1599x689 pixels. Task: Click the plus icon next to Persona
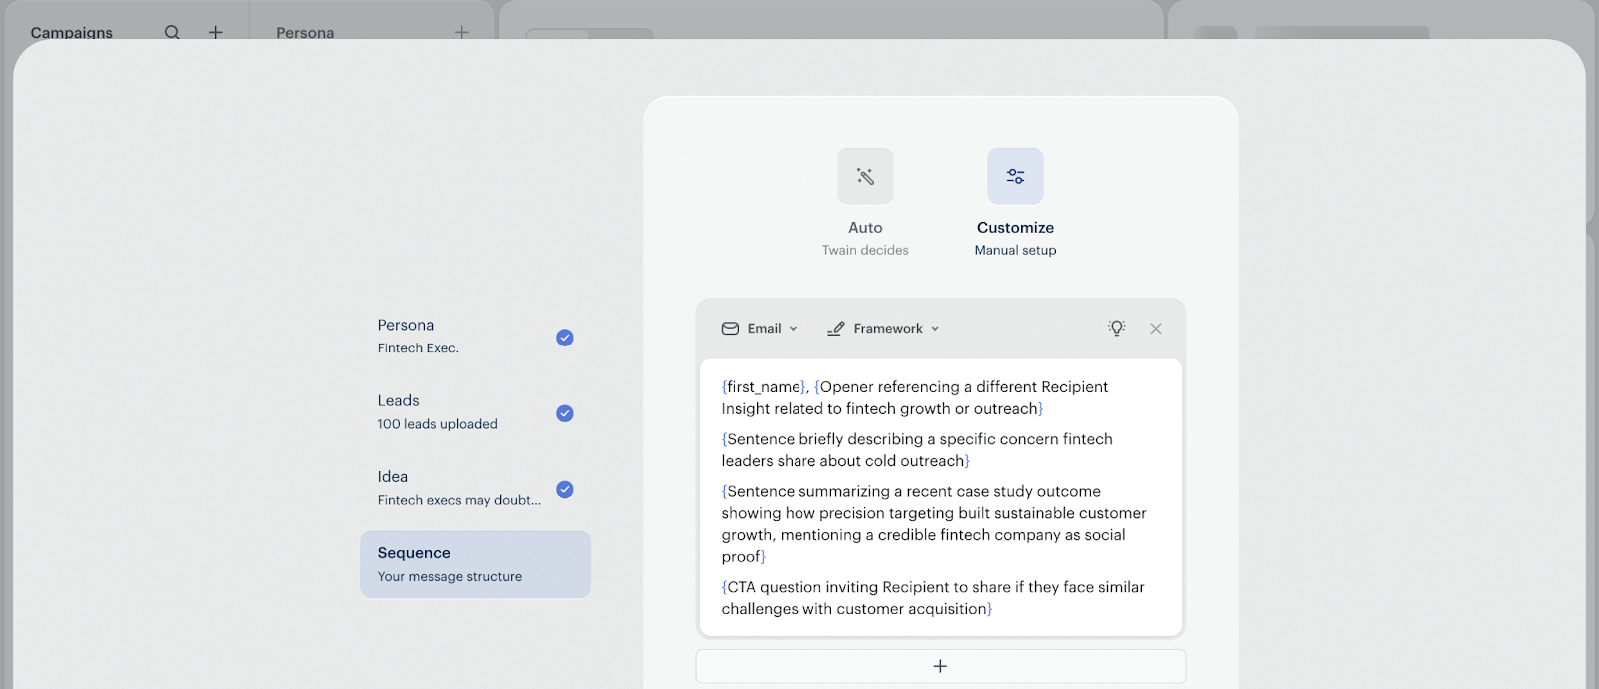tap(461, 32)
